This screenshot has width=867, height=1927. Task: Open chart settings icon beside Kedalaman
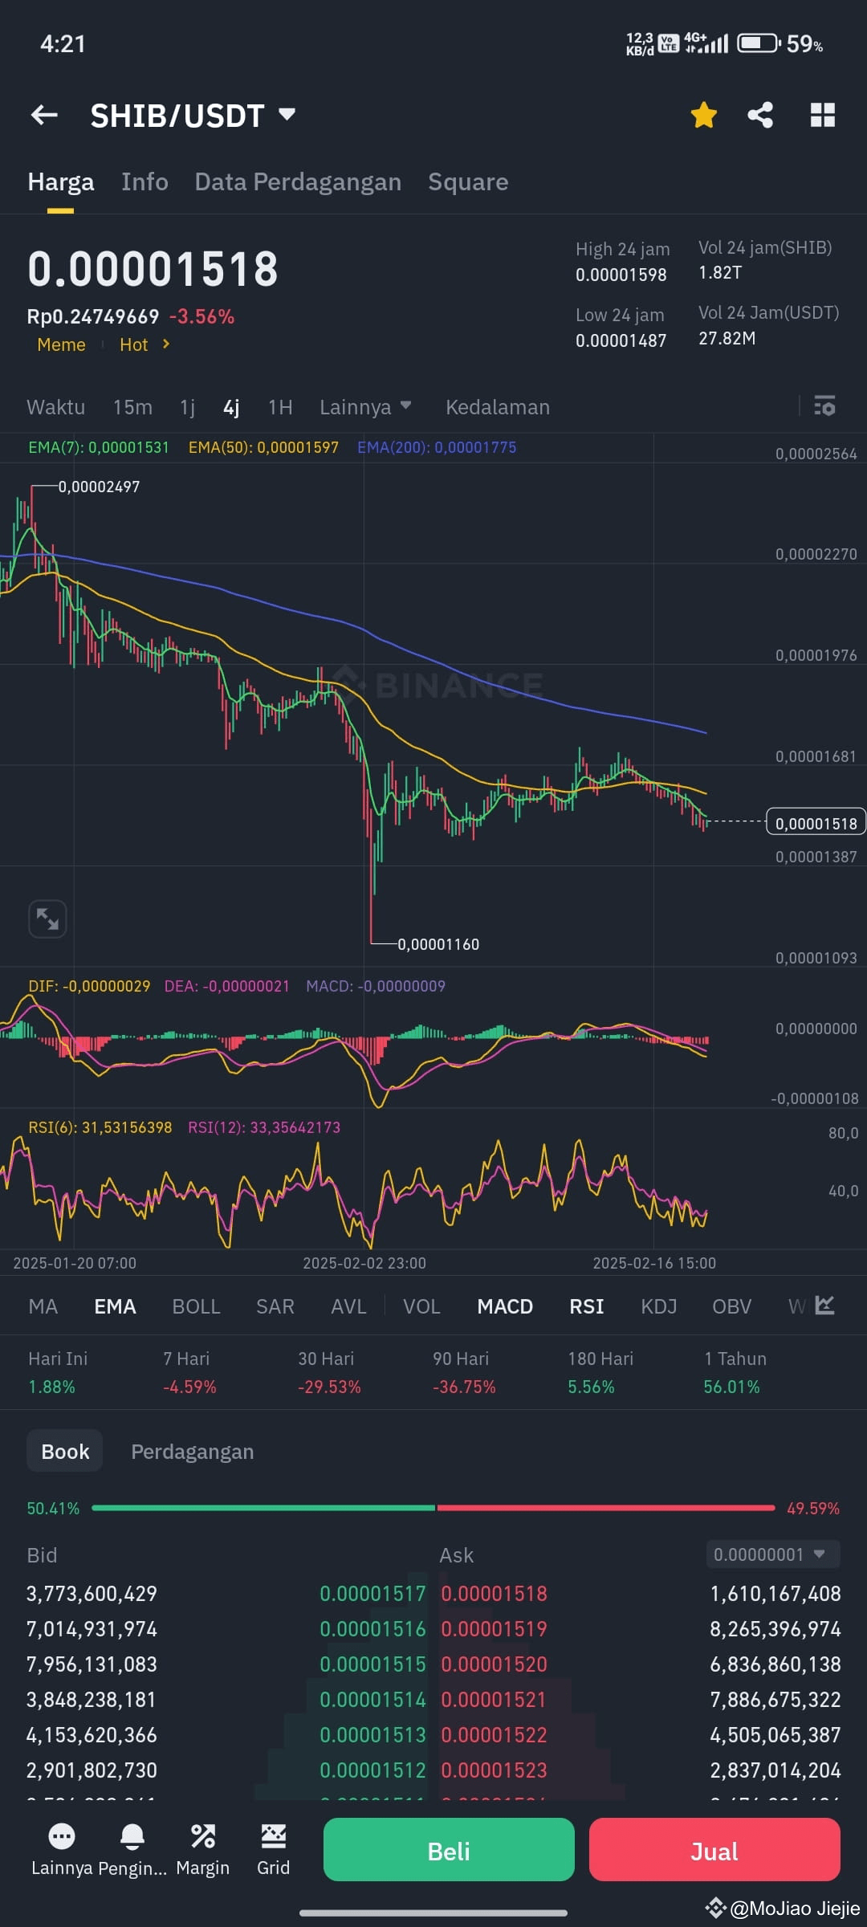tap(824, 405)
